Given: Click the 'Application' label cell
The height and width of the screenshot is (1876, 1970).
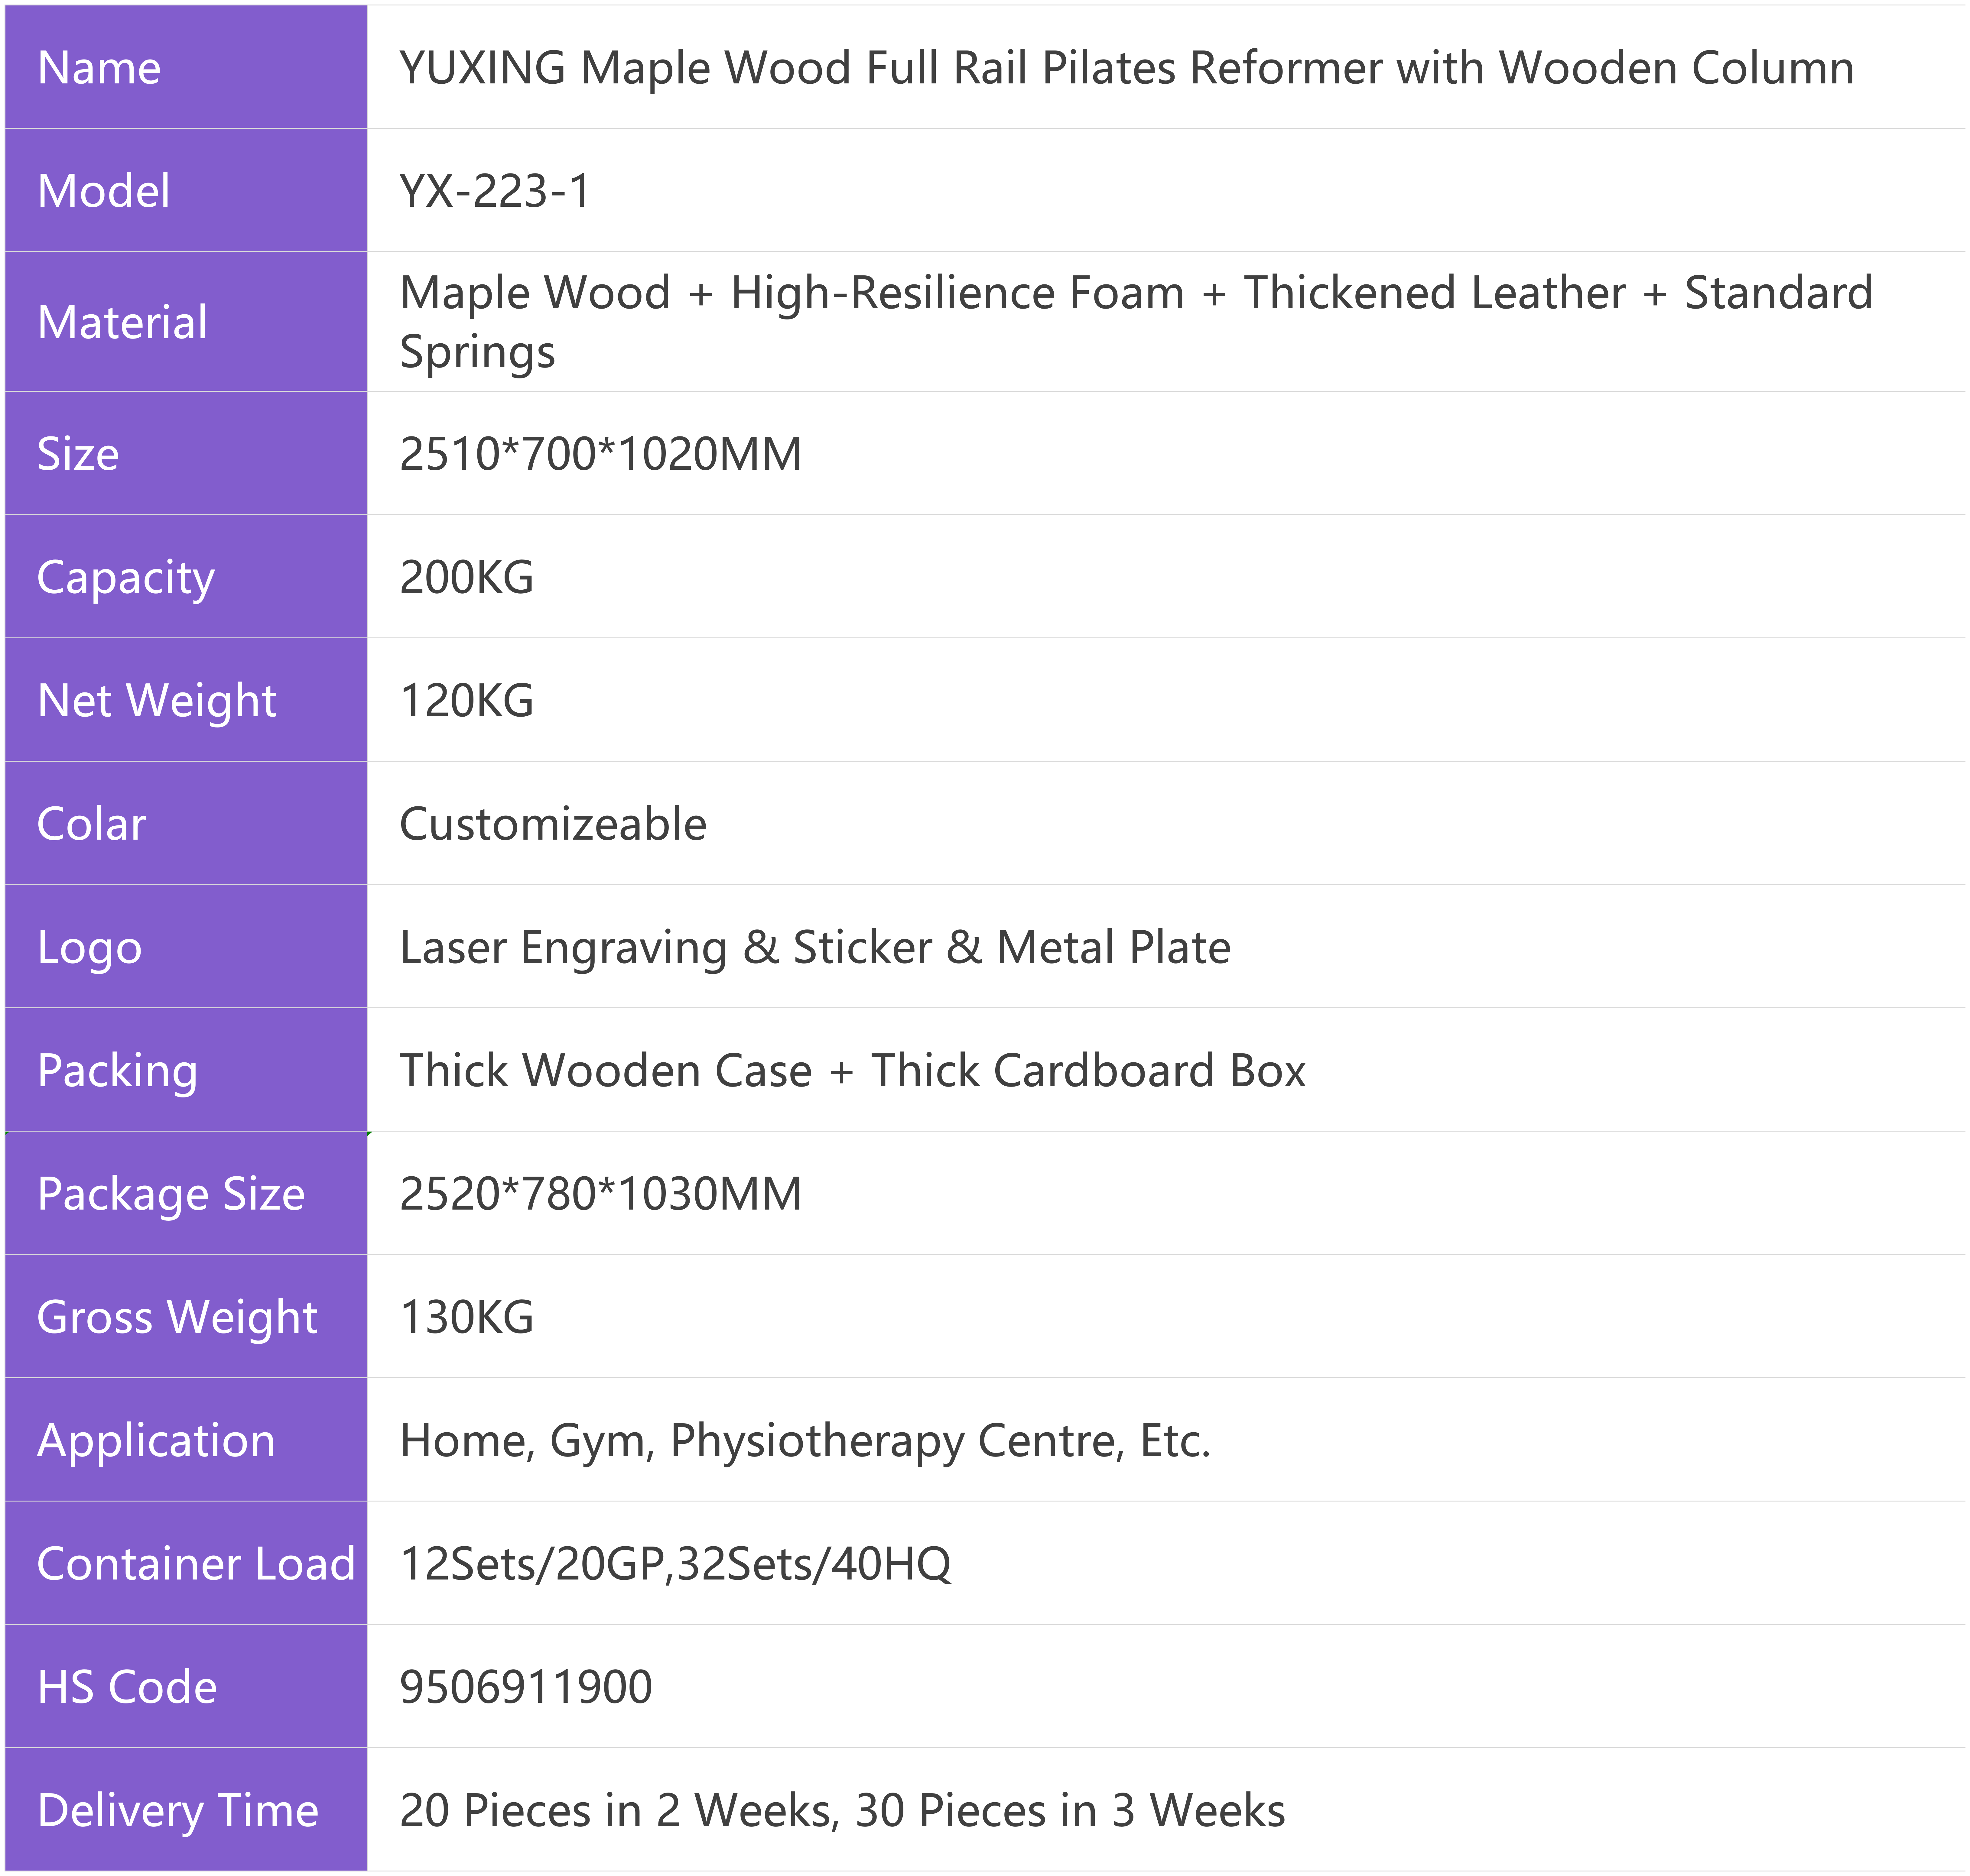Looking at the screenshot, I should pos(186,1439).
